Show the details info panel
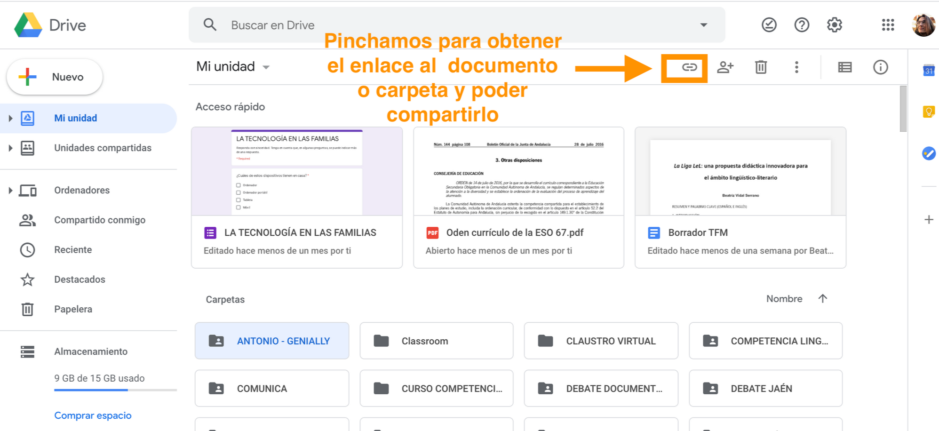Viewport: 939px width, 431px height. pyautogui.click(x=880, y=67)
